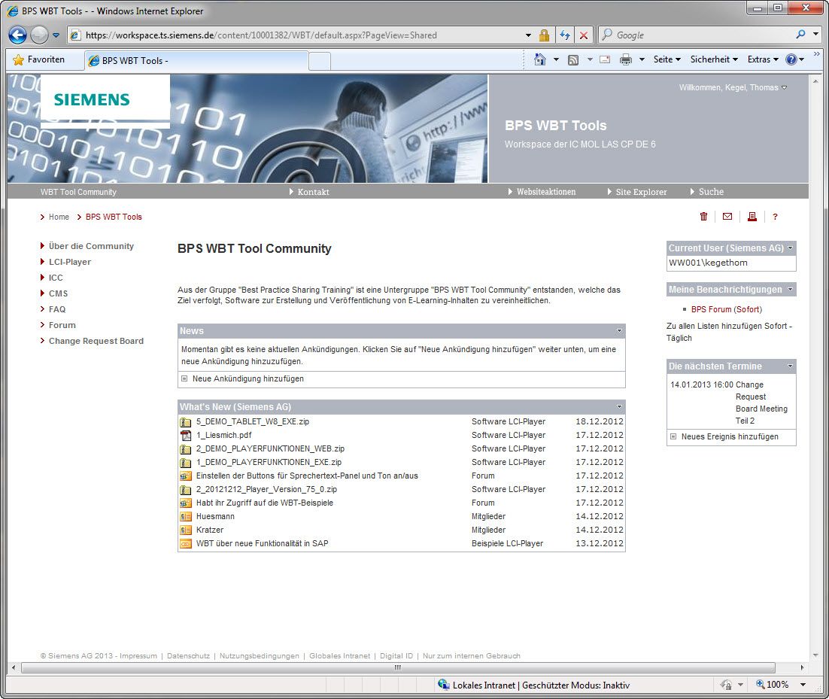Expand the News web part menu arrow
Image resolution: width=829 pixels, height=699 pixels.
619,331
